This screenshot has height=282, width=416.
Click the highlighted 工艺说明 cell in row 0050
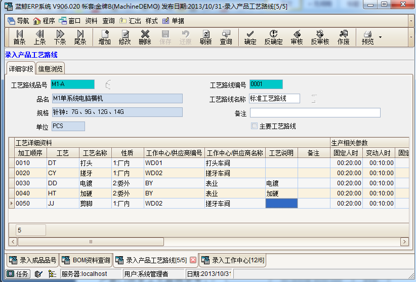pos(281,203)
